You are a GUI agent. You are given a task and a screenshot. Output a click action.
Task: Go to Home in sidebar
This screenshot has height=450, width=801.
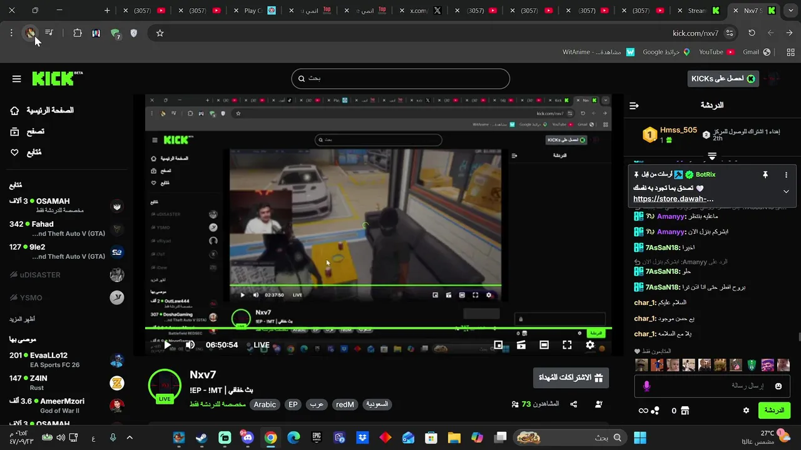41,111
